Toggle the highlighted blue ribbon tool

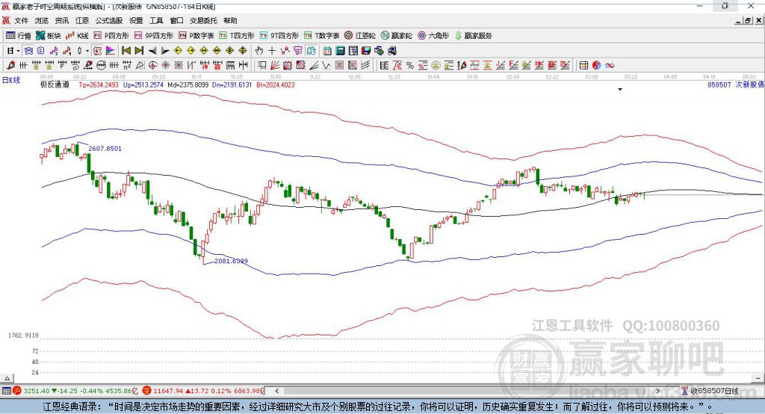tap(28, 51)
